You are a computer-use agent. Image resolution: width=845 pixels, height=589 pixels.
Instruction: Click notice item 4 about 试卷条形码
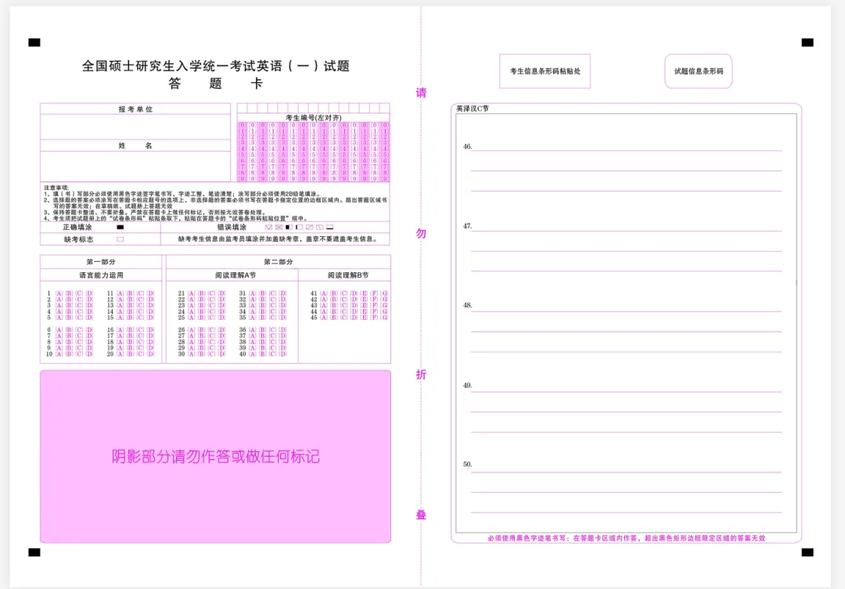[x=176, y=218]
